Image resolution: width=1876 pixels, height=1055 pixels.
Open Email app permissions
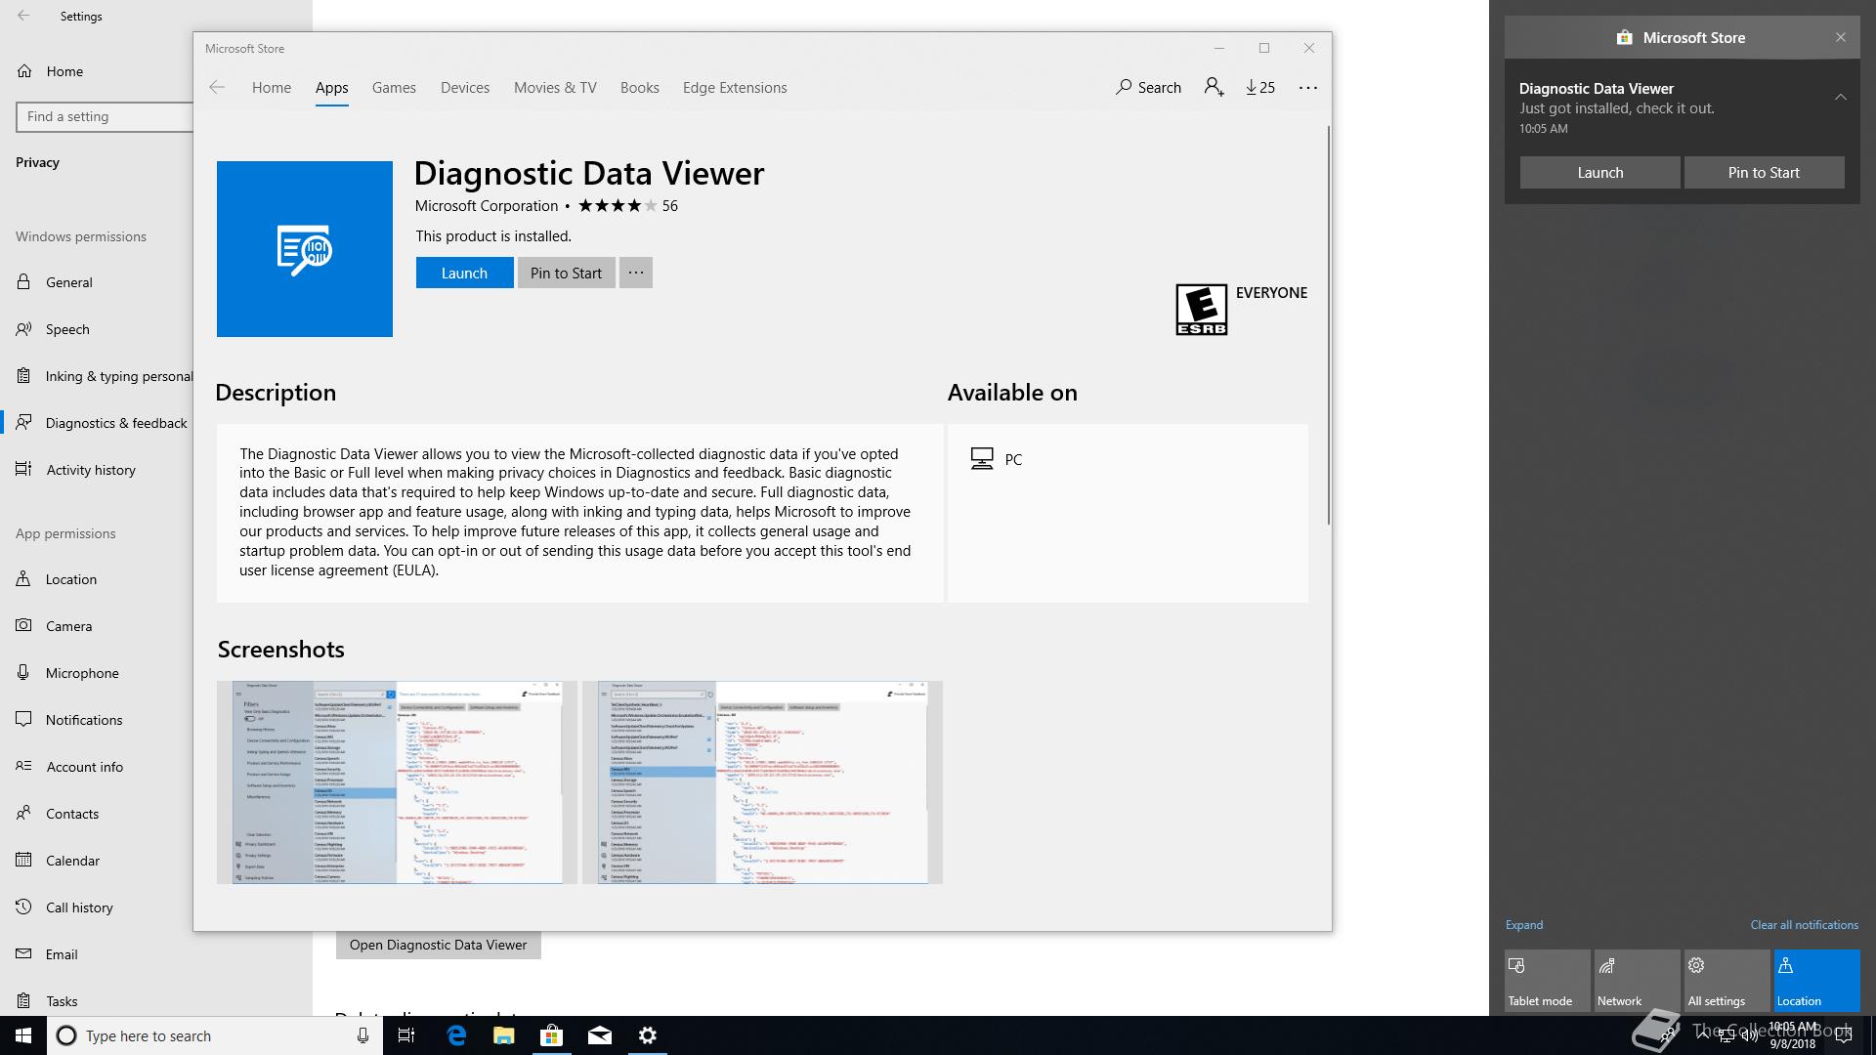coord(62,954)
